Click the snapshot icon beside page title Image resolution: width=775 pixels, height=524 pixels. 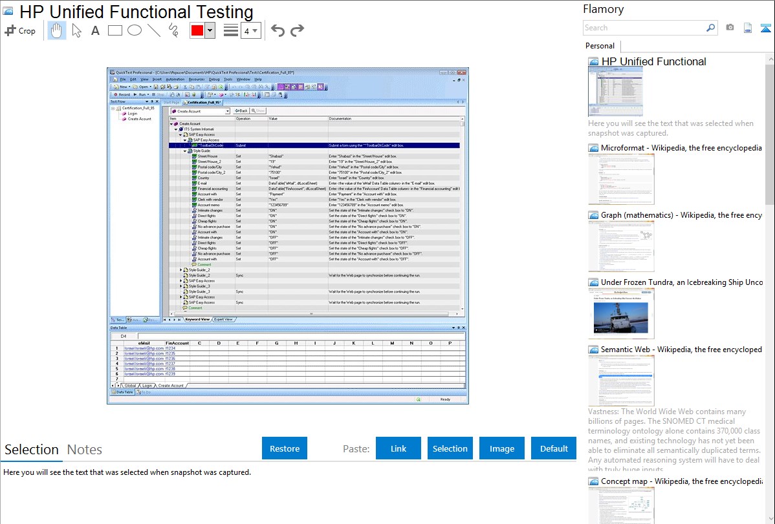click(x=8, y=12)
